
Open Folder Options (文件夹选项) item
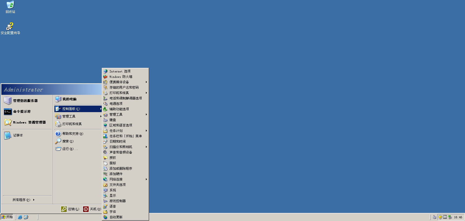117,185
